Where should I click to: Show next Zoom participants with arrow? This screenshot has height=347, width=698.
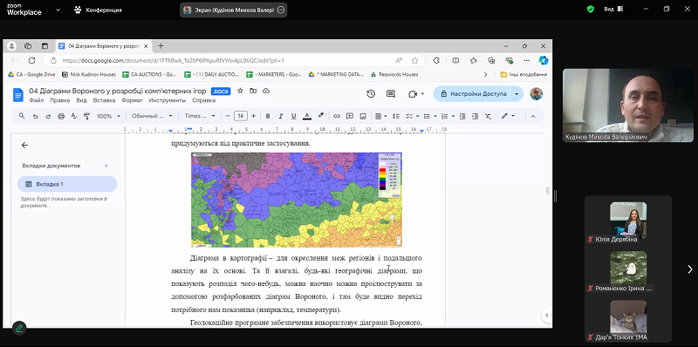point(689,269)
